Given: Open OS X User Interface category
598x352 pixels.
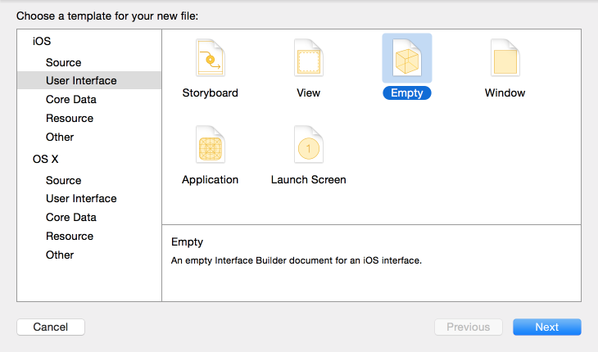Looking at the screenshot, I should tap(81, 198).
